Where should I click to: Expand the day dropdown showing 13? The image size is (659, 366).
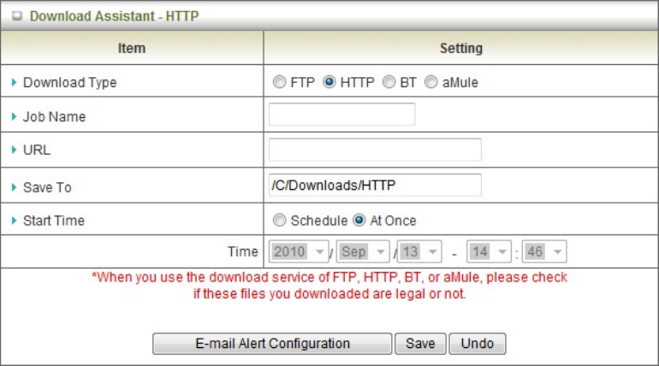tap(420, 252)
